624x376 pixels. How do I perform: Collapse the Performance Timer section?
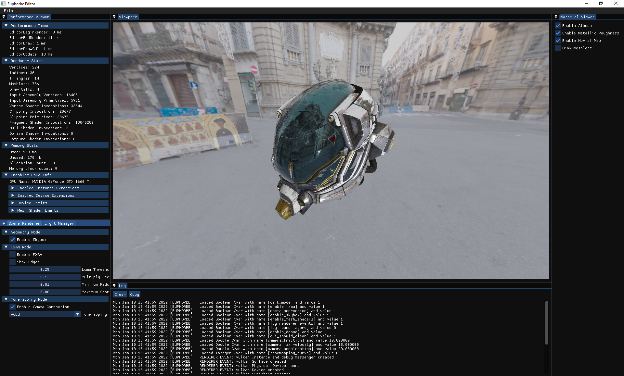click(x=6, y=26)
